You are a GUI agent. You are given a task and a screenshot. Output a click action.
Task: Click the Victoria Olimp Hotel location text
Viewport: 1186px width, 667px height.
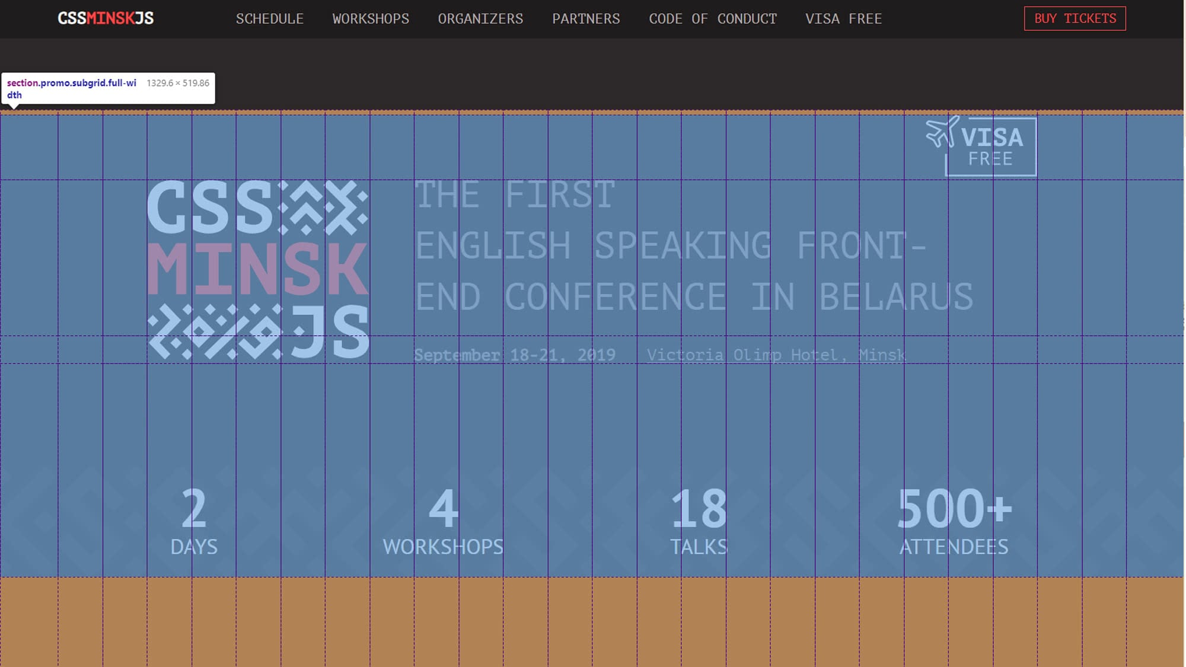[776, 355]
